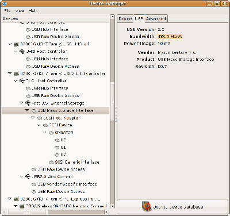The image size is (230, 216).
Task: Collapse the SCSI Host Adapter node
Action: [33, 118]
